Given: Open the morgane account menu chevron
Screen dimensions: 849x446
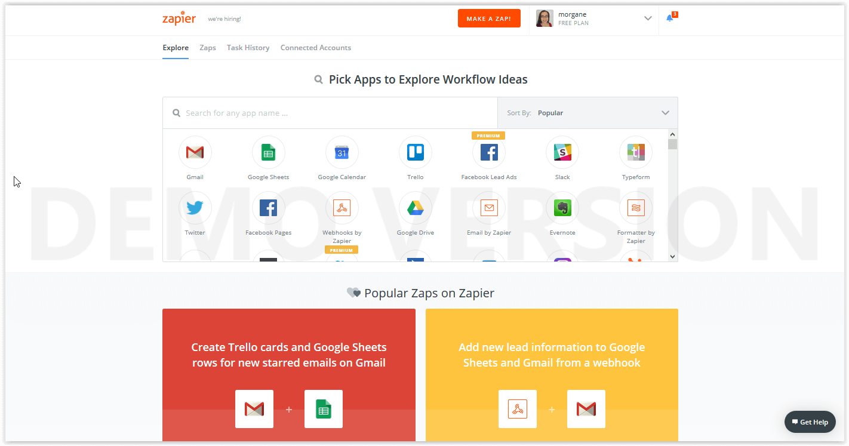Looking at the screenshot, I should (x=648, y=19).
